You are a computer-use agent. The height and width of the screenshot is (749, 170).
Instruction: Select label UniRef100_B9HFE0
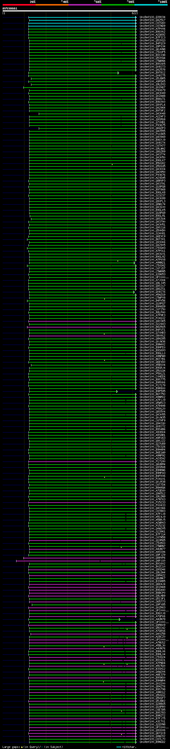[152, 348]
